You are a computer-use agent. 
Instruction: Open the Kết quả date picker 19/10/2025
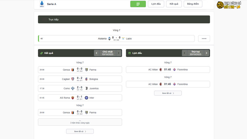click(108, 53)
